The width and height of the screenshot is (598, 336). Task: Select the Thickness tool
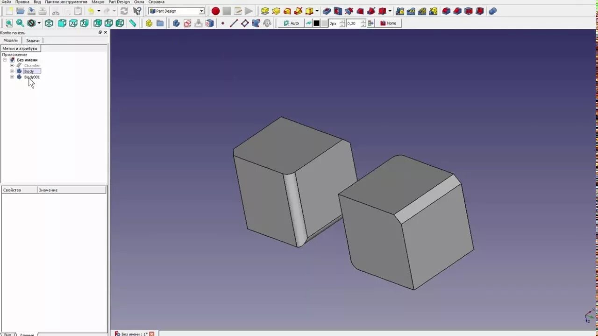click(480, 11)
